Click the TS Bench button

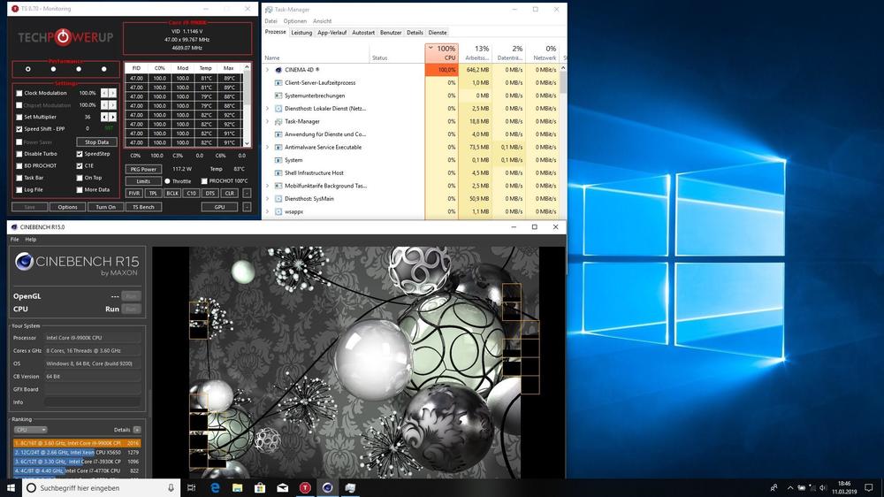click(x=143, y=207)
